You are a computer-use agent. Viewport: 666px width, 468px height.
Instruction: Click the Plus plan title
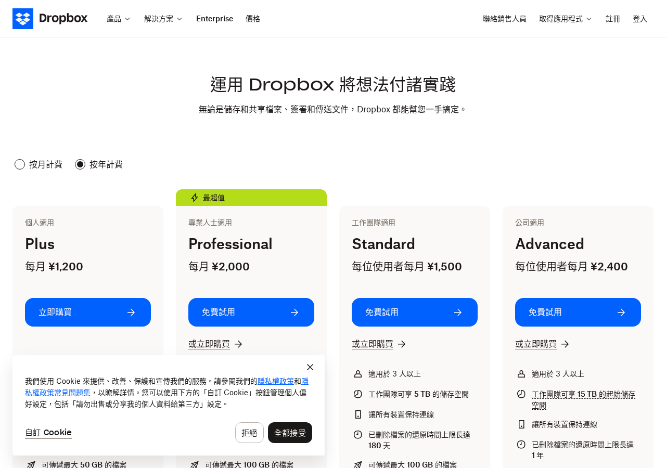40,244
